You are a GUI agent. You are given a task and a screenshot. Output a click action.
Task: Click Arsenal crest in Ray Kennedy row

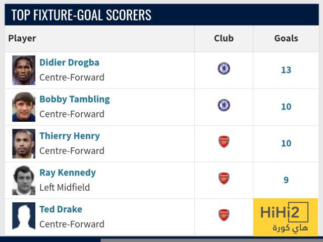pos(224,179)
